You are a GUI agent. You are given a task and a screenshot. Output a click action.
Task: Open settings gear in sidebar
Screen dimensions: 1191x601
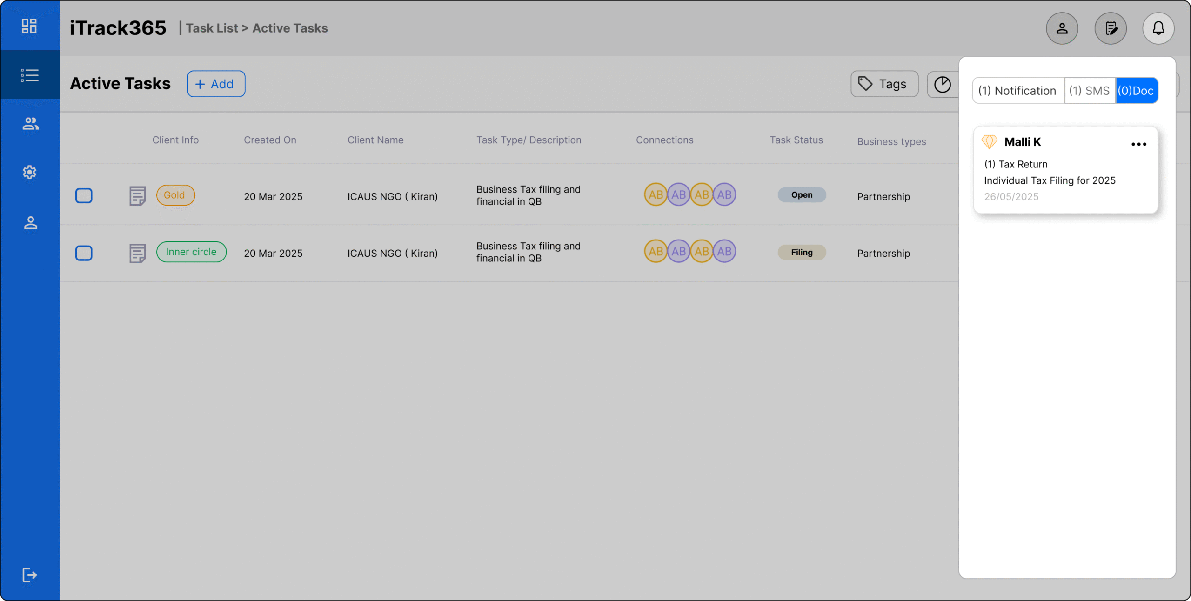click(x=29, y=172)
